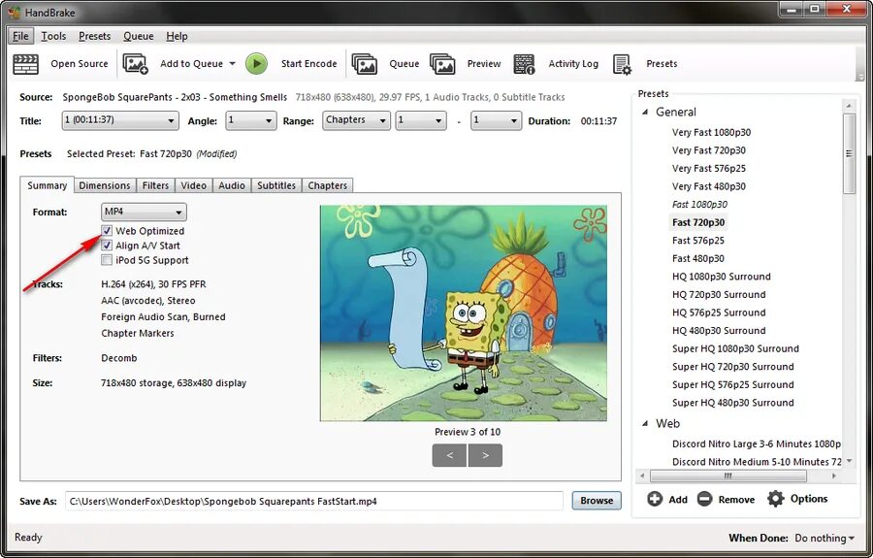Click presets vertical scrollbar thumb
Image resolution: width=873 pixels, height=558 pixels.
(x=849, y=153)
